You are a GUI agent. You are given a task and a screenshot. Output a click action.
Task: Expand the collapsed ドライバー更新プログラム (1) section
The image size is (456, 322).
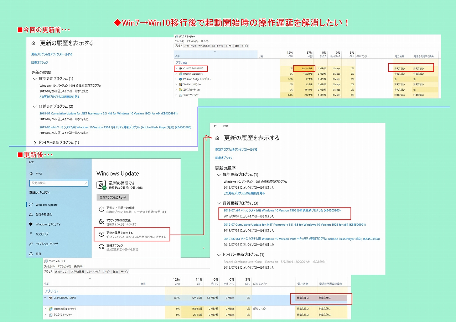click(x=35, y=143)
